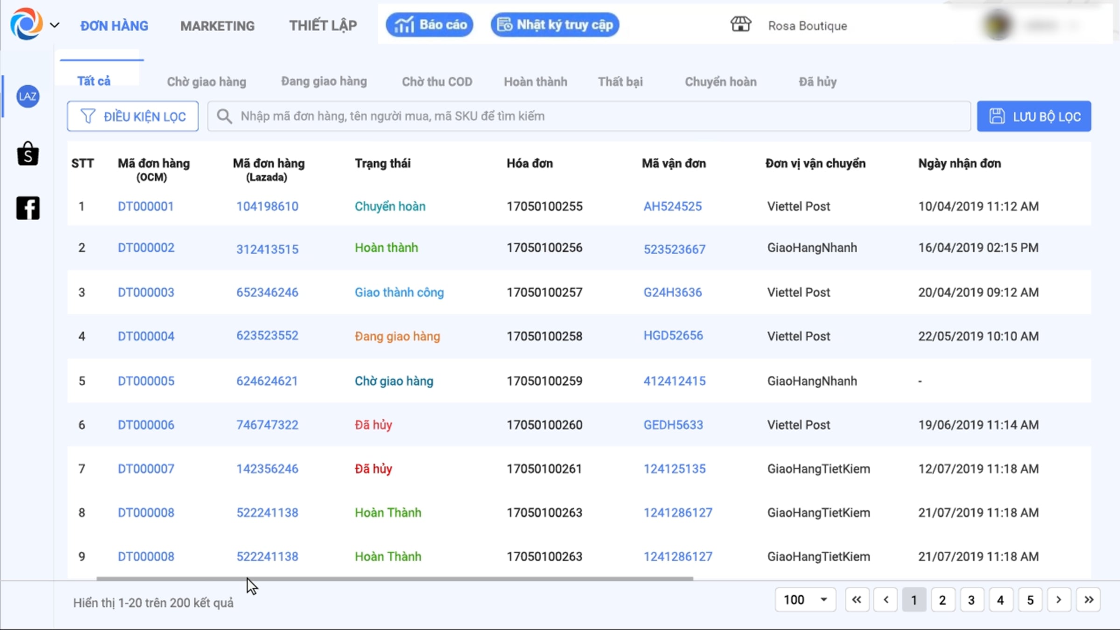Click the blurred user avatar
This screenshot has width=1120, height=630.
click(x=998, y=25)
